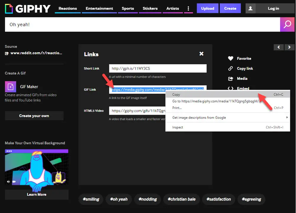This screenshot has width=296, height=213.
Task: Switch to the Reactions tab
Action: [x=67, y=9]
